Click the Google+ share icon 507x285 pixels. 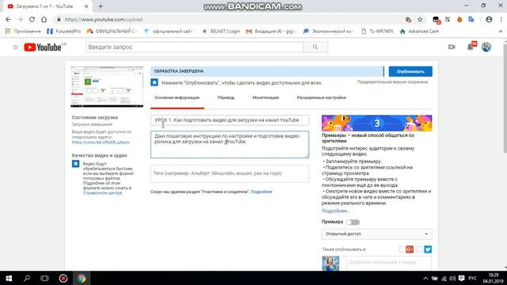pyautogui.click(x=410, y=249)
